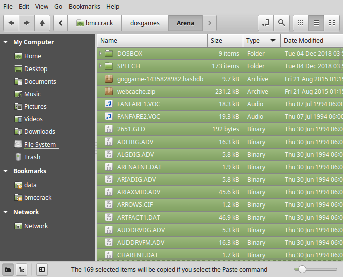The width and height of the screenshot is (343, 277).
Task: Open the bmccrack bookmark in sidebar
Action: pyautogui.click(x=33, y=198)
